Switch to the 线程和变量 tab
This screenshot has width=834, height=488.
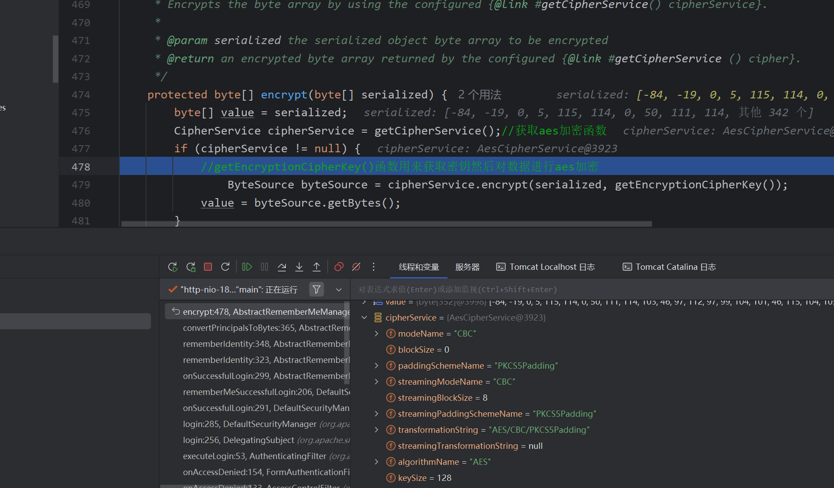click(x=419, y=267)
